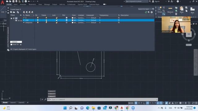The height and width of the screenshot is (111, 198).
Task: Open the Annotate ribbon tab
Action: 23,4
